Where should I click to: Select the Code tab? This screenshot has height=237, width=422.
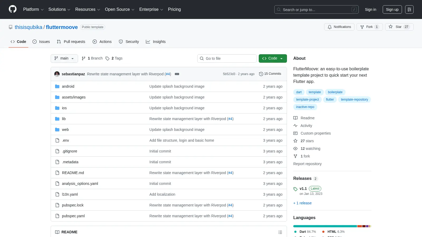coord(18,42)
